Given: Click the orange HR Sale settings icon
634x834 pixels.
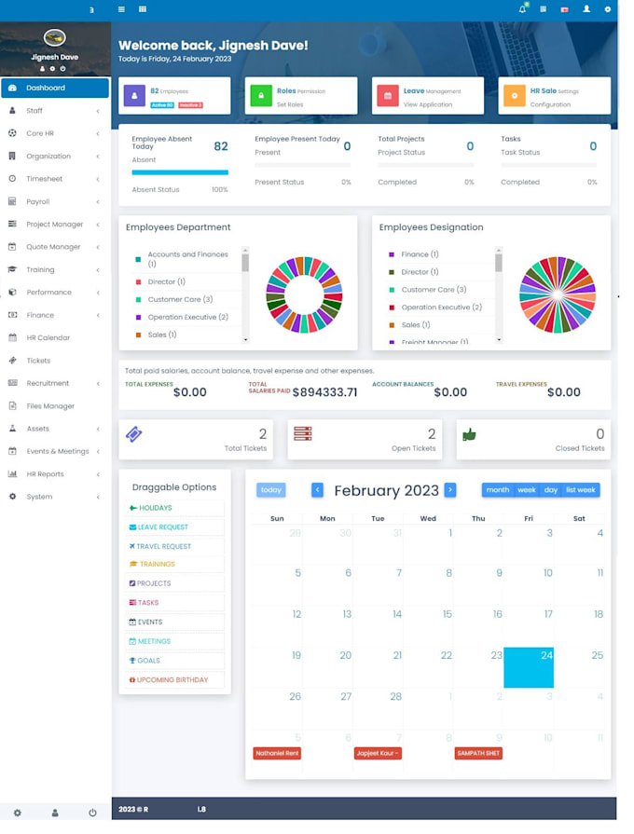Looking at the screenshot, I should tap(515, 96).
